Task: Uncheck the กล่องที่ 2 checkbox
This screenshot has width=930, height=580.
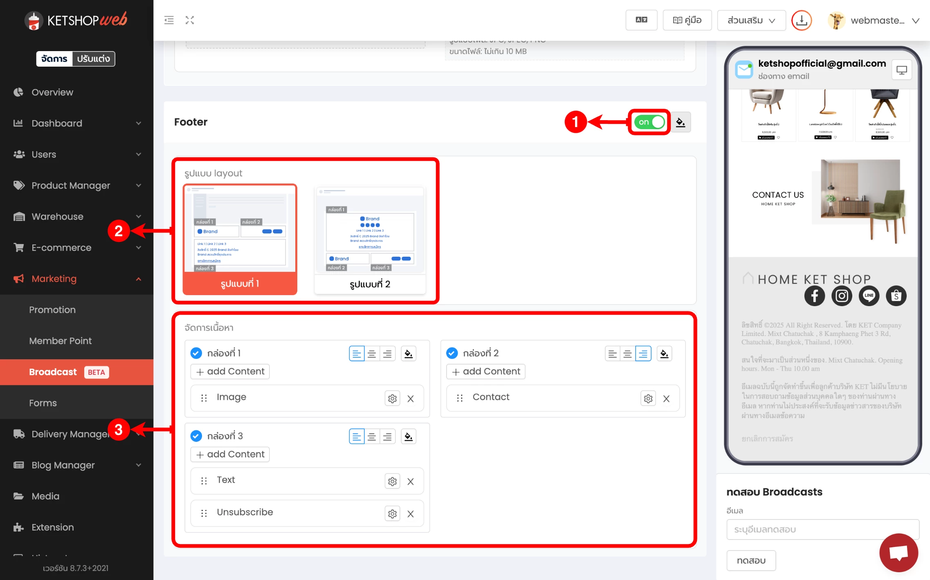Action: click(x=452, y=353)
